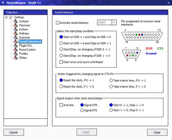Check Start once und count until Reset
This screenshot has height=140, width=172.
[61, 62]
